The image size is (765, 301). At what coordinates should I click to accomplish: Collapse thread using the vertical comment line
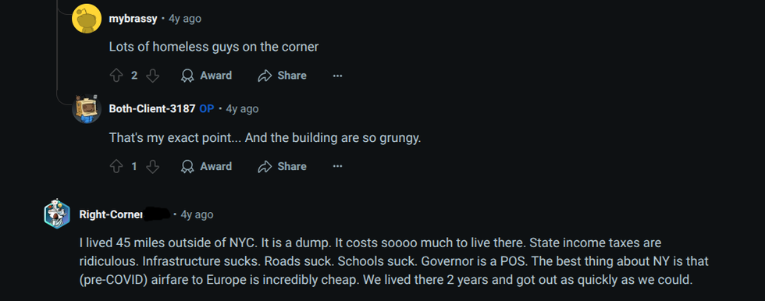[58, 48]
